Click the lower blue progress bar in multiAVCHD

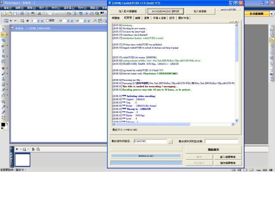147,163
